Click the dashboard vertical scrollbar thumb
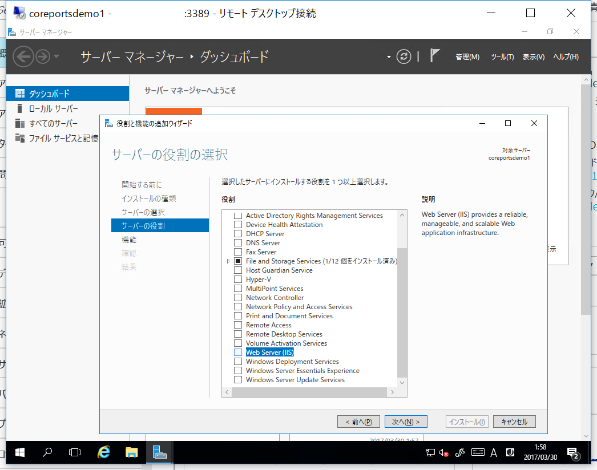Screen dimensions: 597x470 [586, 200]
